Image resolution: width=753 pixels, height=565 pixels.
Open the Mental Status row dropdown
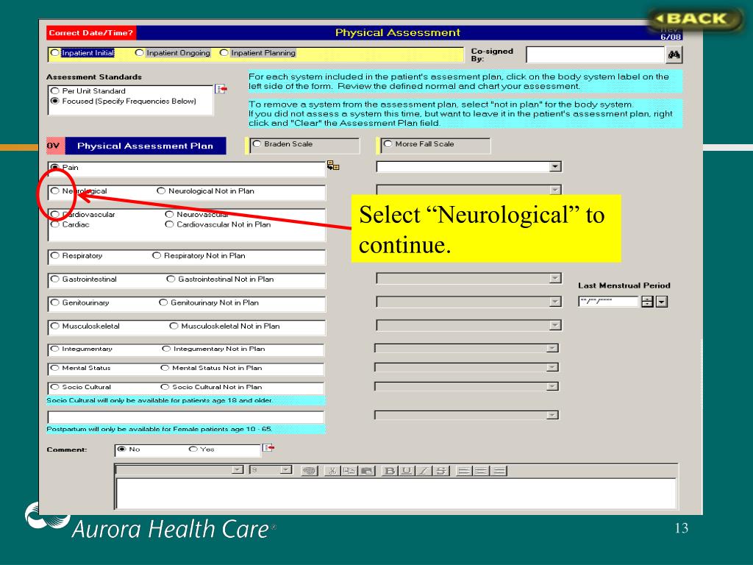(552, 367)
